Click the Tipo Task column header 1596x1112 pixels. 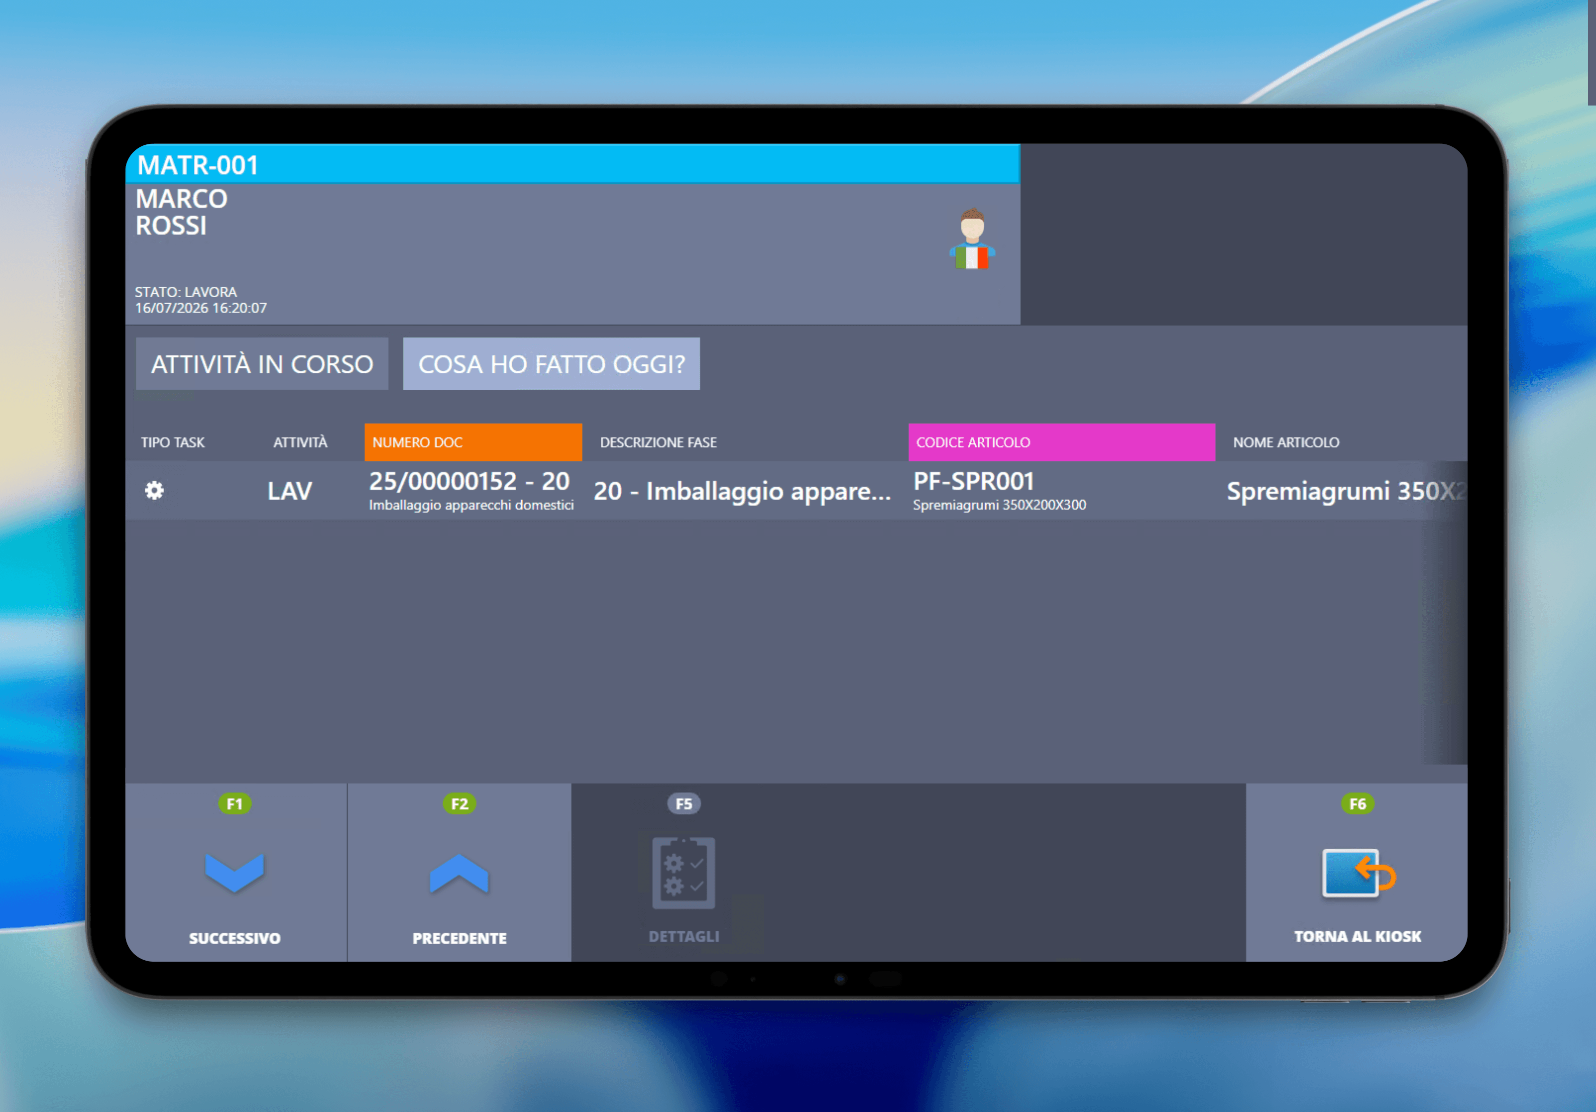173,442
